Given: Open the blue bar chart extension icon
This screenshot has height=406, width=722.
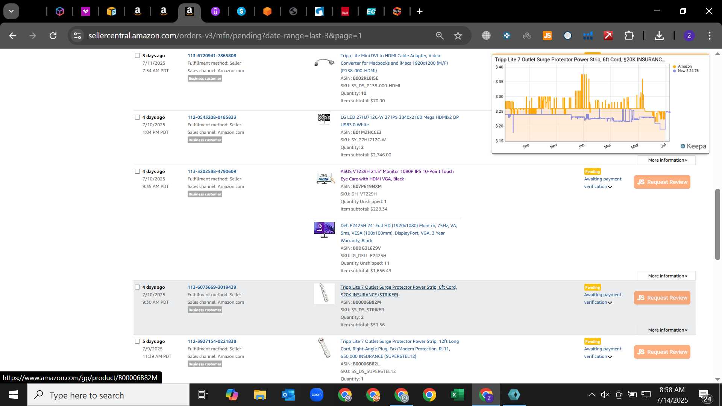Looking at the screenshot, I should [588, 36].
